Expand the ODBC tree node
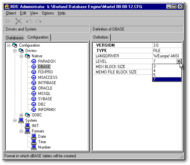Image resolution: width=190 pixels, height=165 pixels. tap(21, 115)
